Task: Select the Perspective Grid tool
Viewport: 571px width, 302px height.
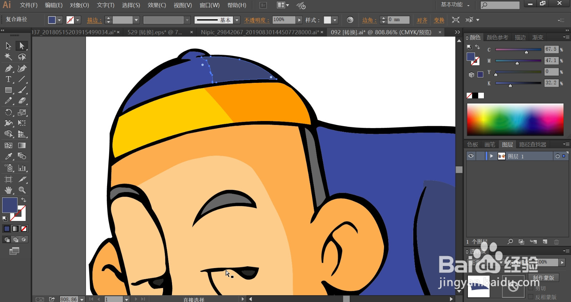Action: click(22, 134)
